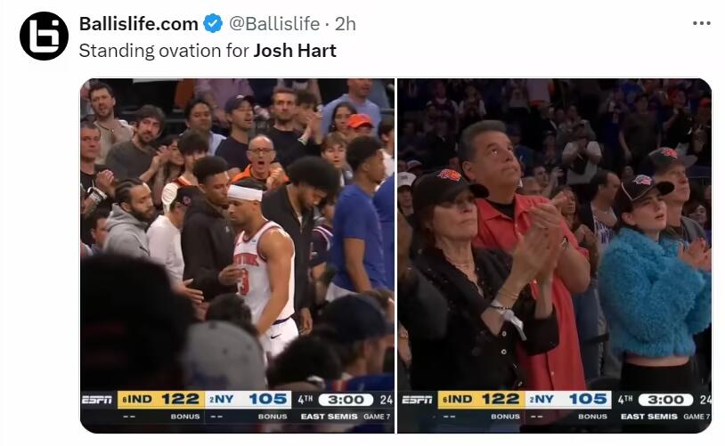Image resolution: width=725 pixels, height=446 pixels.
Task: Click the 3:00 game clock in right image
Action: [x=666, y=400]
